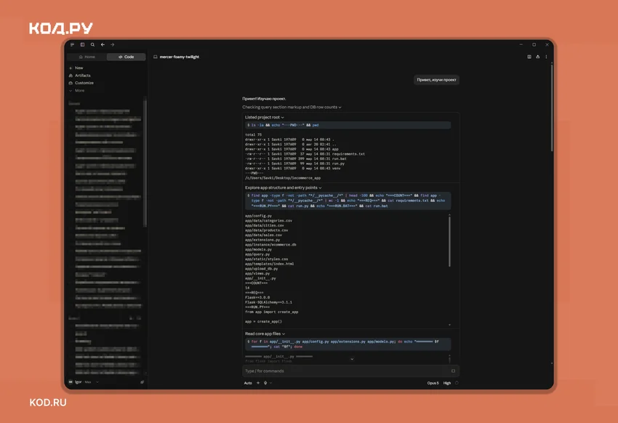Collapse 'Explore app structure and entry points'
Viewport: 618px width, 423px height.
(283, 188)
